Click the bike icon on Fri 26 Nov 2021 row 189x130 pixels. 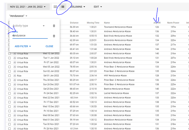click(x=15, y=129)
